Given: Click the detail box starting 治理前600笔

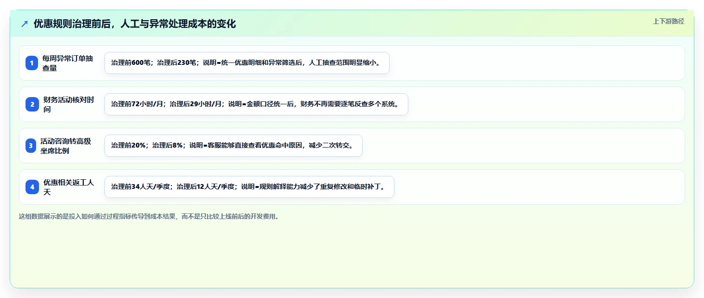Looking at the screenshot, I should 247,63.
